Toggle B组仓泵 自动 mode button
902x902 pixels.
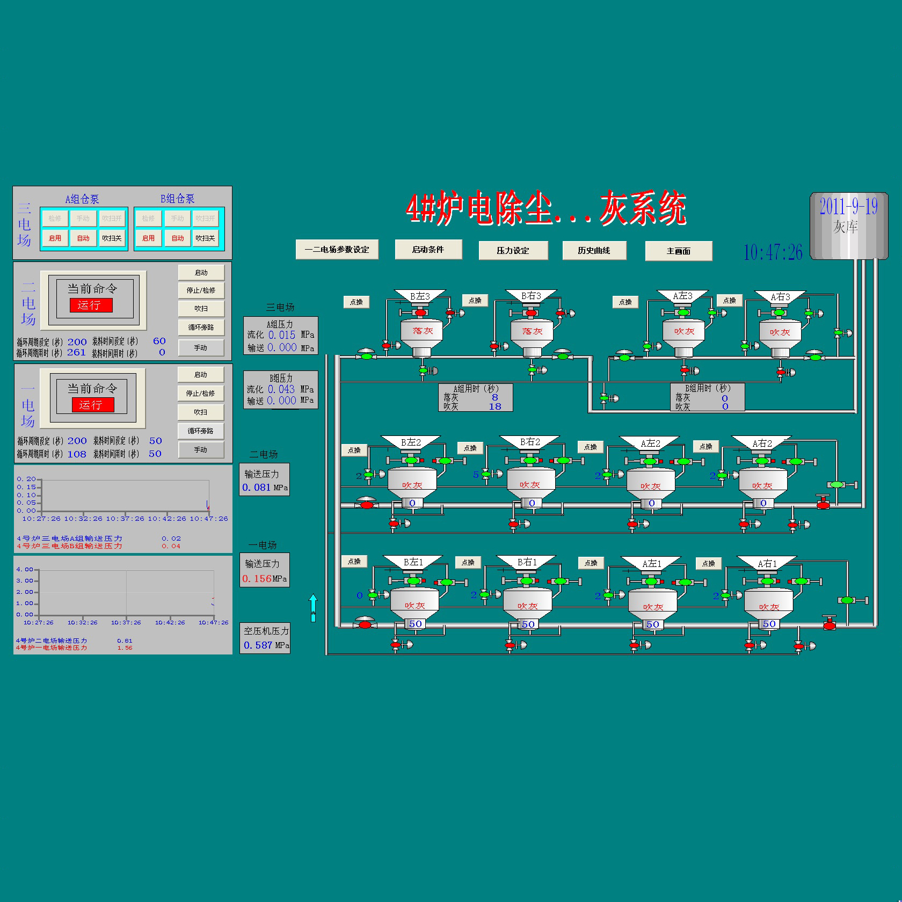[x=177, y=238]
